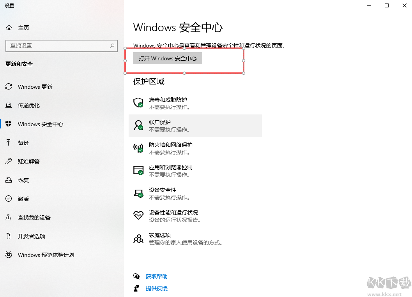412x297 pixels.
Task: Focus the 查找设置 search box
Action: 62,46
